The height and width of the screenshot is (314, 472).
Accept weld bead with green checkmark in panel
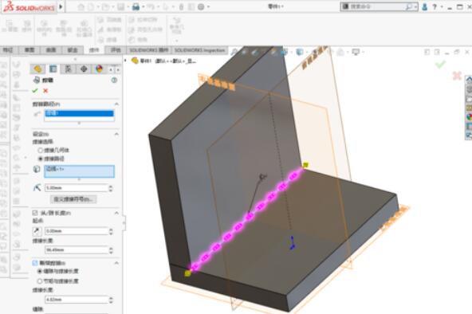35,91
